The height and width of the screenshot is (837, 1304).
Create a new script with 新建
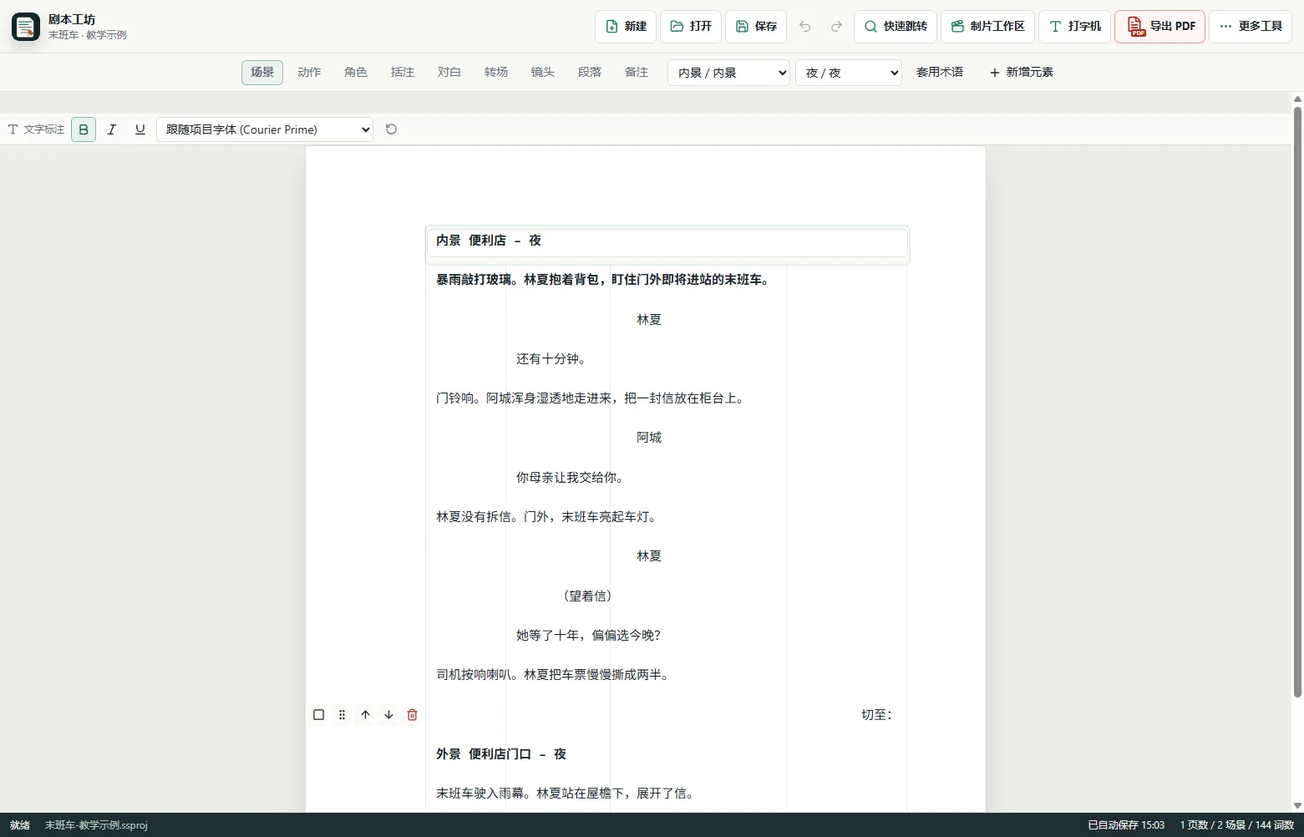pyautogui.click(x=626, y=27)
